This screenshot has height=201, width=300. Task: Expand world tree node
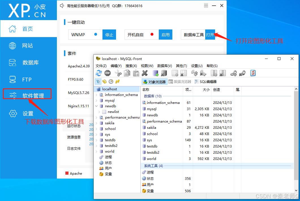pyautogui.click(x=97, y=151)
